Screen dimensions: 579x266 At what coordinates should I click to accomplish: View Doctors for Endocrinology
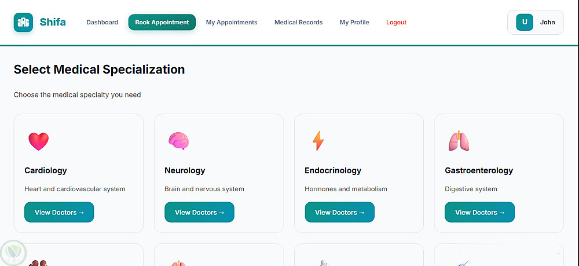pyautogui.click(x=339, y=212)
